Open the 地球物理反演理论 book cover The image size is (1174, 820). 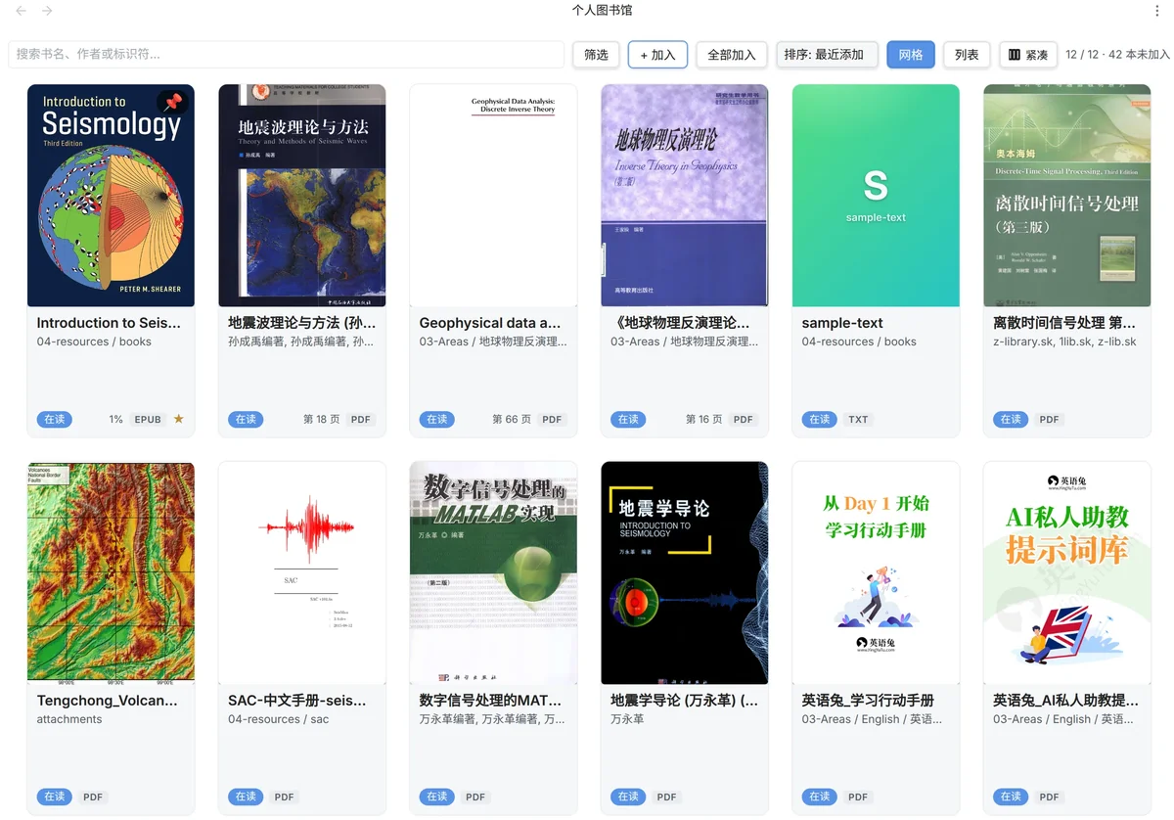point(685,196)
